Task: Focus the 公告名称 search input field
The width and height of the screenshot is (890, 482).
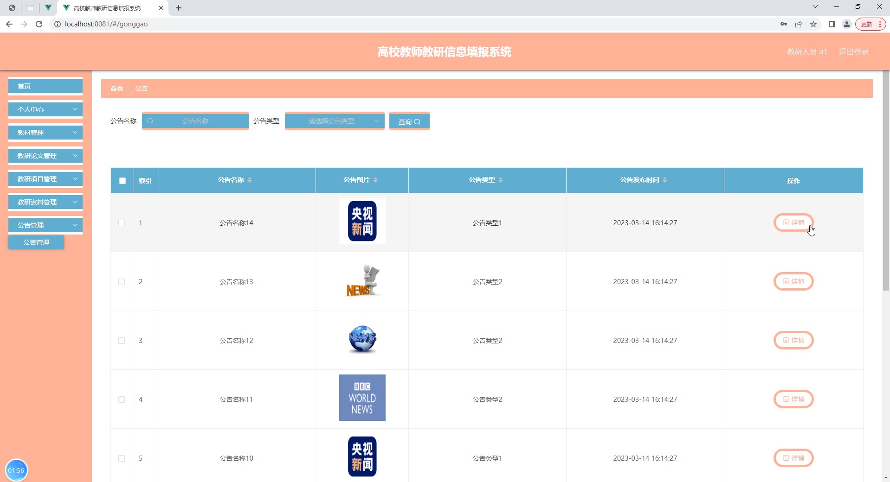Action: click(x=195, y=121)
